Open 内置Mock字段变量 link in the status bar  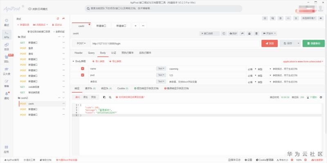coord(67,160)
